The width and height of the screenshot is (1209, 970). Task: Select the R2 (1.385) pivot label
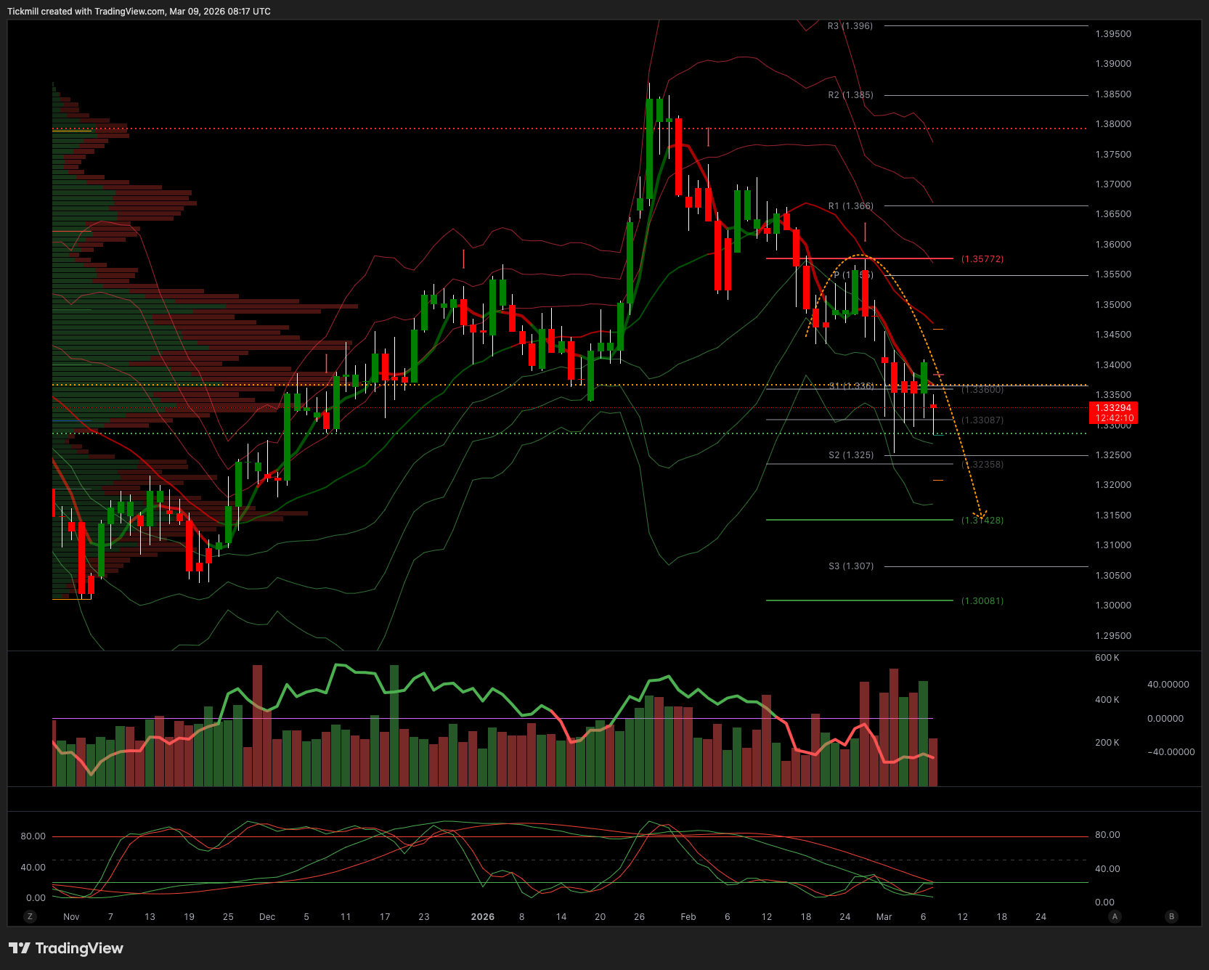(x=850, y=95)
